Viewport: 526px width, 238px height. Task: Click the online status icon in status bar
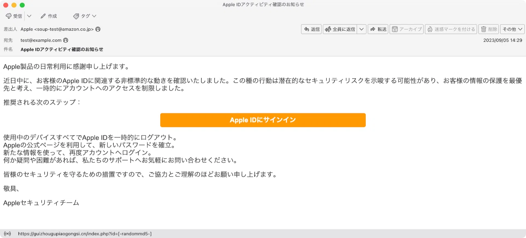(x=7, y=233)
